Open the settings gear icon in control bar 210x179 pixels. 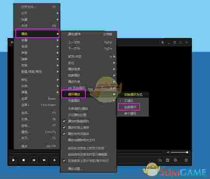point(175,160)
